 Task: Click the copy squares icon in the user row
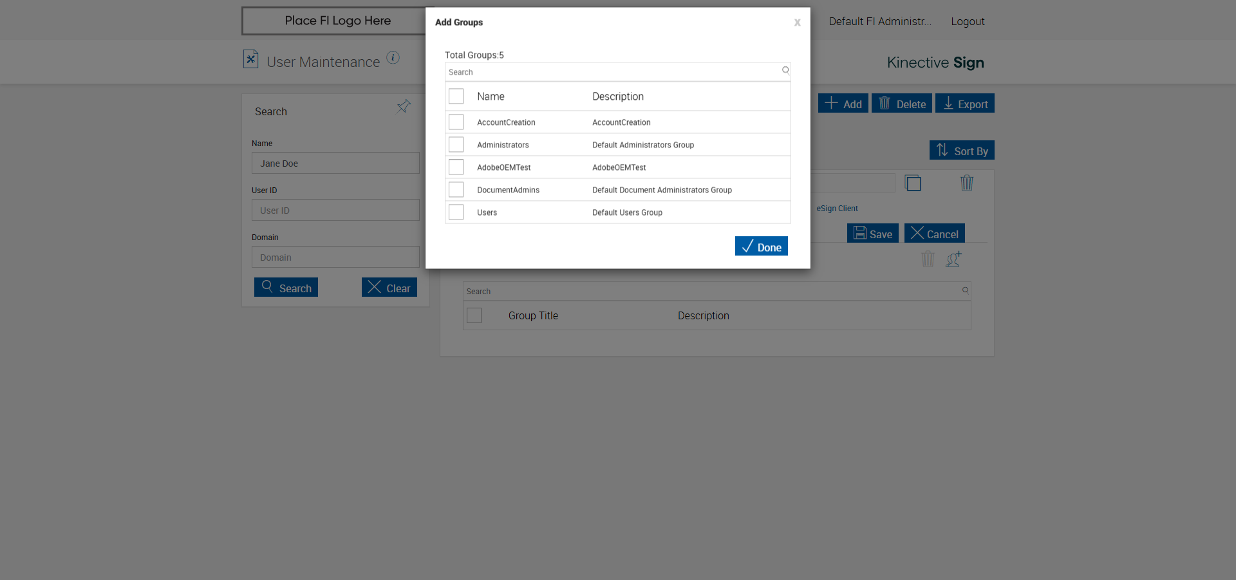913,183
